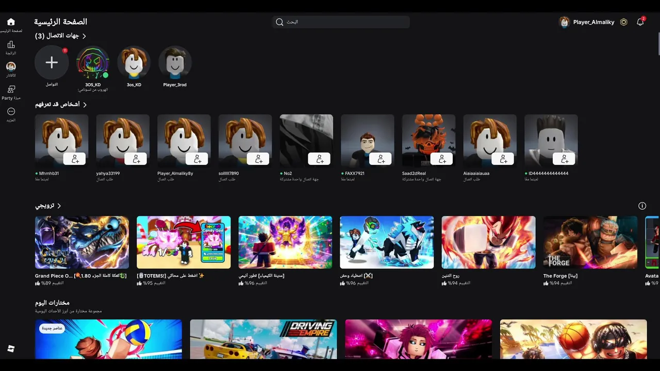Open the Party sidebar icon
Viewport: 660px width, 371px height.
[x=11, y=89]
